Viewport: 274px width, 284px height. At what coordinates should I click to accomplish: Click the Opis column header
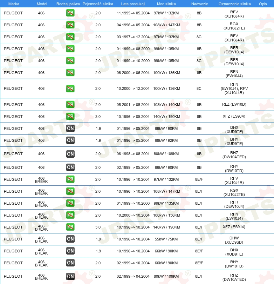tap(263, 4)
